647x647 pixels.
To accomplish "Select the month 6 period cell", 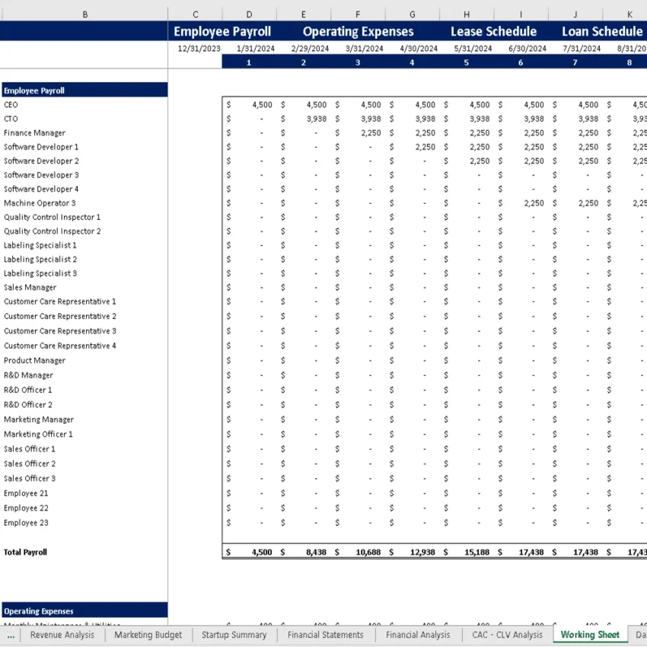I will pyautogui.click(x=521, y=62).
